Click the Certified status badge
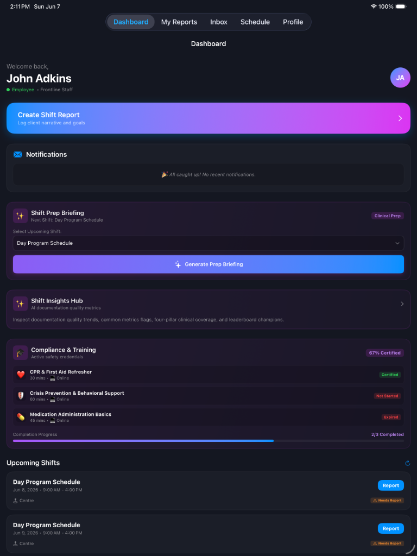This screenshot has width=417, height=556. pyautogui.click(x=390, y=375)
